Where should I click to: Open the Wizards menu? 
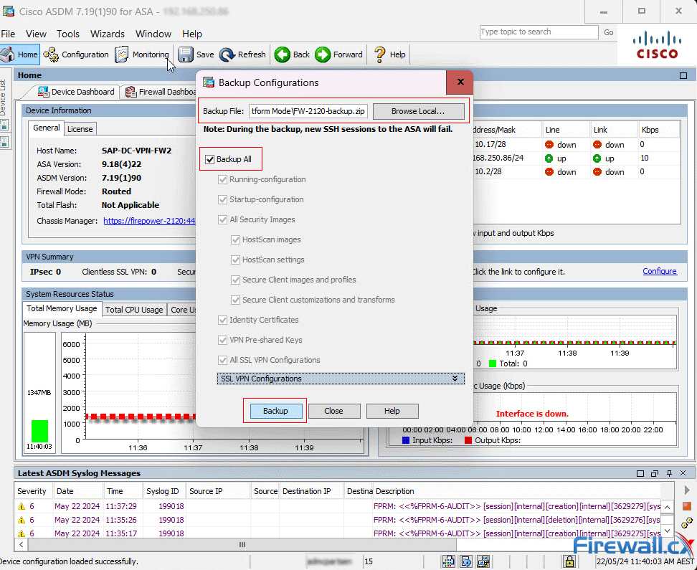[x=107, y=34]
